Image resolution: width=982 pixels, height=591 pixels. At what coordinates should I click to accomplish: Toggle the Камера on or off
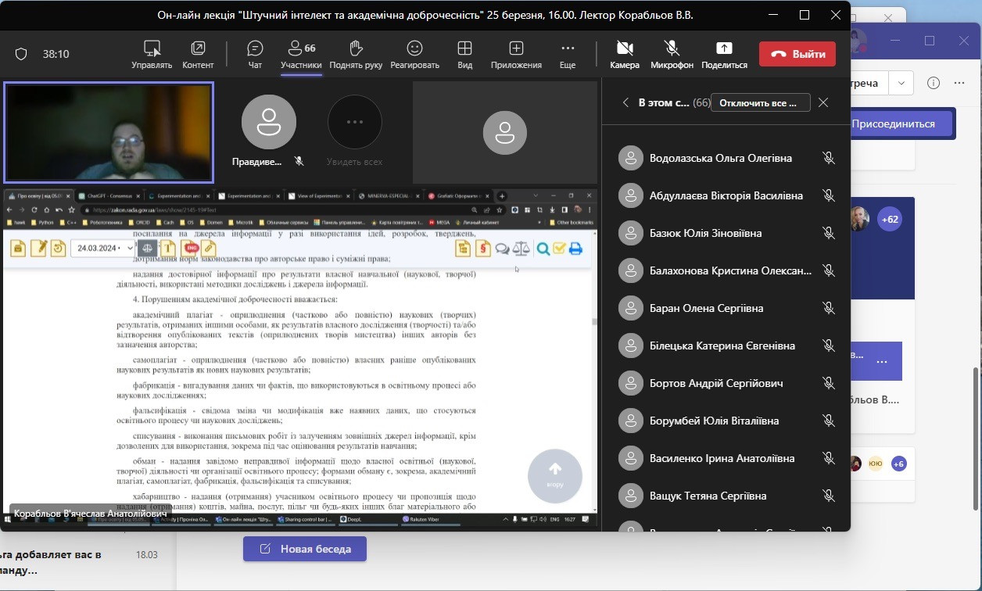[625, 54]
